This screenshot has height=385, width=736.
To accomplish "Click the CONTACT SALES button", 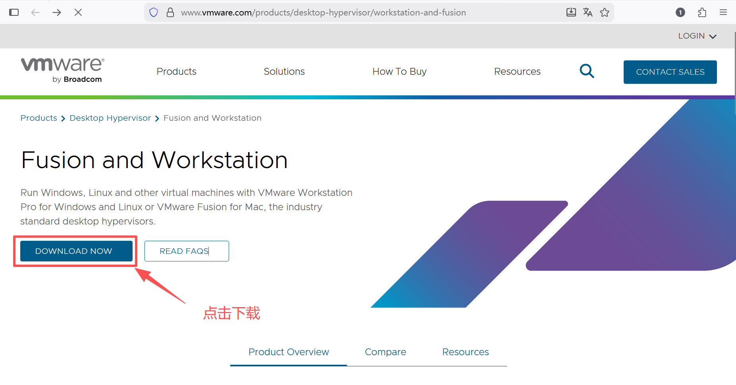I will click(670, 72).
